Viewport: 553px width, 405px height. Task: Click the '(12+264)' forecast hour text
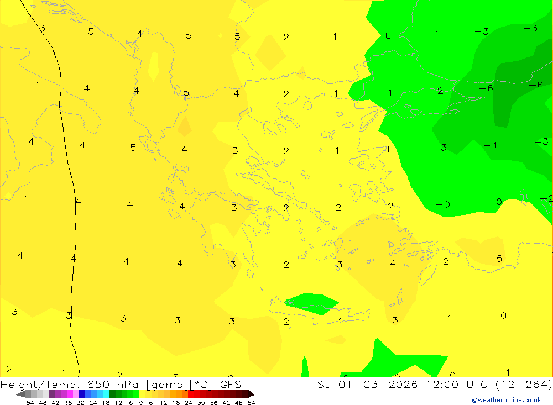(524, 384)
